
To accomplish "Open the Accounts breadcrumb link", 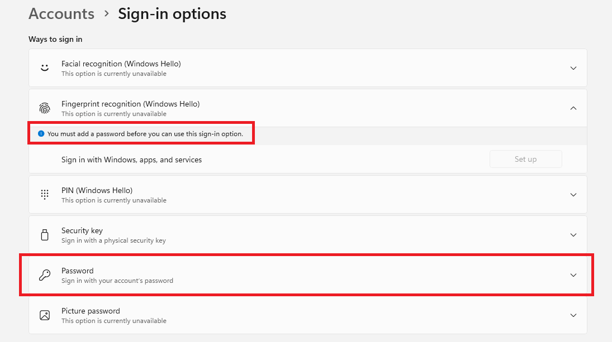I will pos(61,13).
